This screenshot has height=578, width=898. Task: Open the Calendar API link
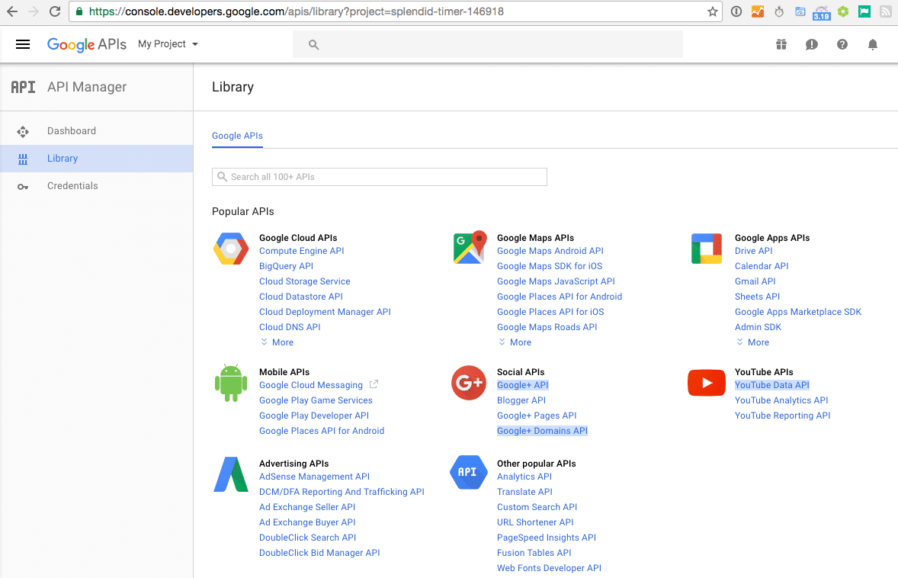[x=761, y=266]
